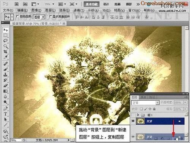Open the 滤镜(T) menu
Screen dimensions: 190x143
tap(79, 10)
